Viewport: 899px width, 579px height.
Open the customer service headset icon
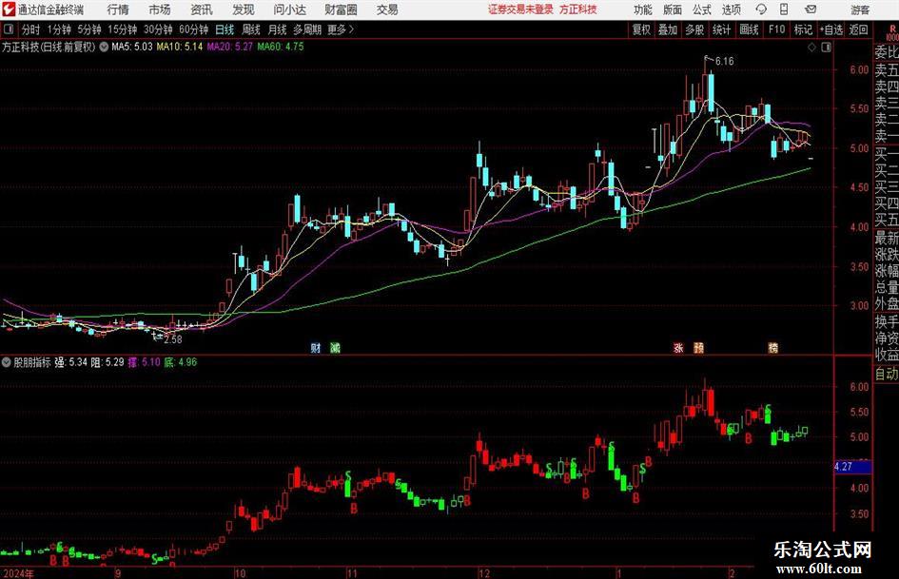(x=761, y=10)
